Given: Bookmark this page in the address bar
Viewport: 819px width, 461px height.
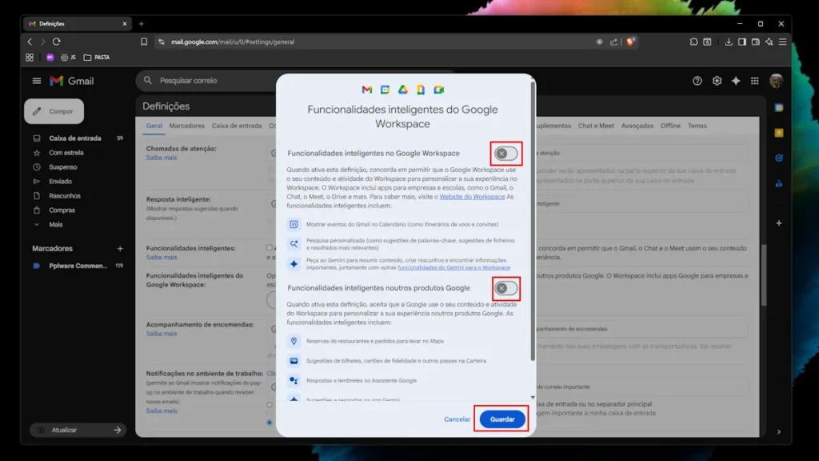Looking at the screenshot, I should (x=144, y=42).
